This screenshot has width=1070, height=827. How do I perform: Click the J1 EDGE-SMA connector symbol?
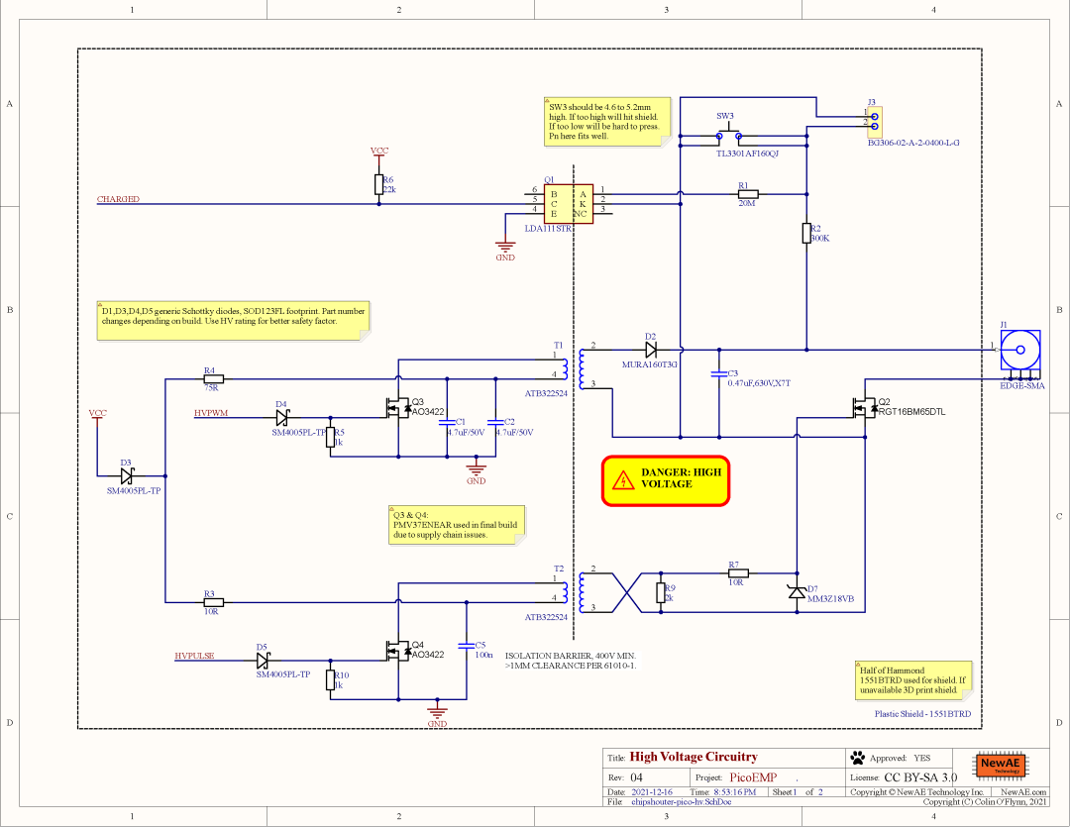click(1020, 354)
